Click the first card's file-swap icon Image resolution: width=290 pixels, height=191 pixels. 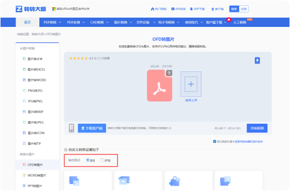[74, 181]
